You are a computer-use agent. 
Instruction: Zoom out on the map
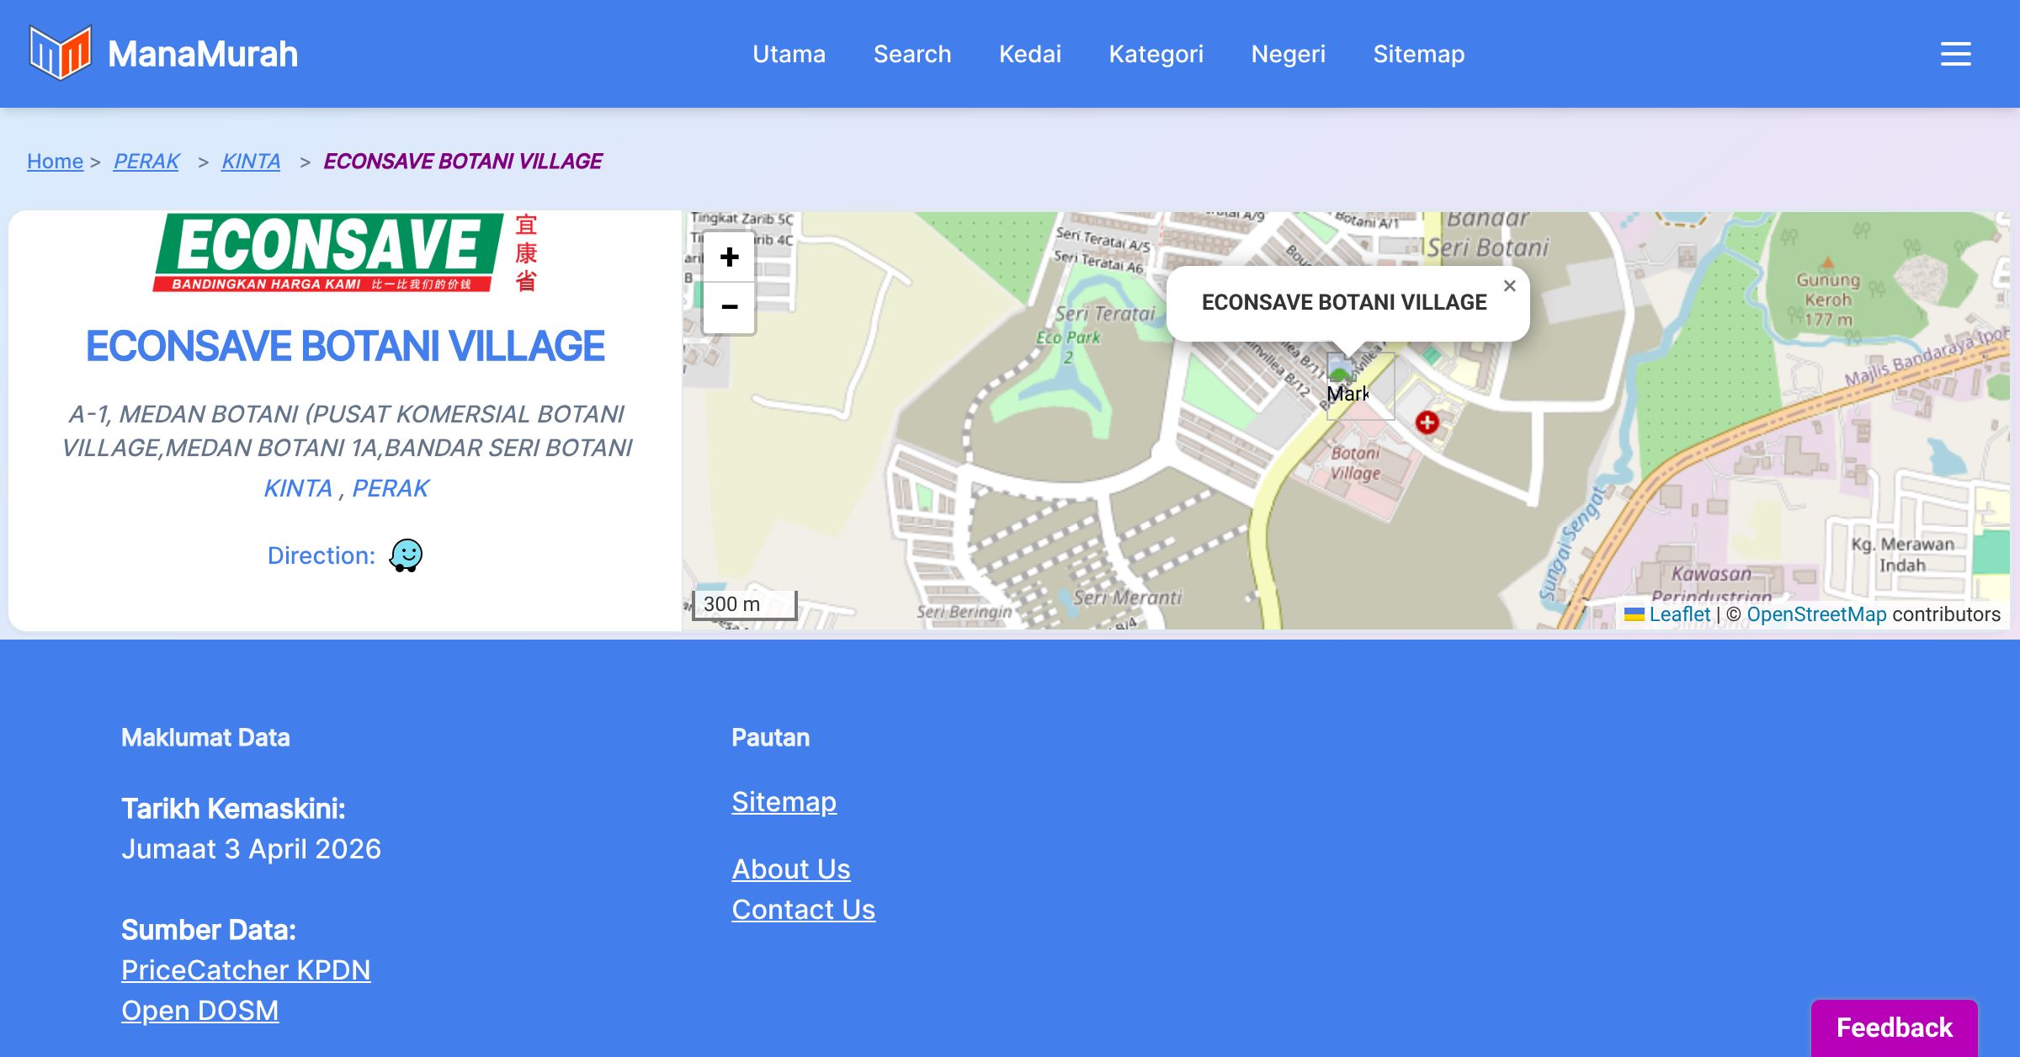[x=729, y=307]
